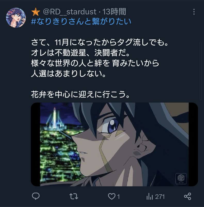
Task: Open the attached anime character image
Action: [114, 144]
